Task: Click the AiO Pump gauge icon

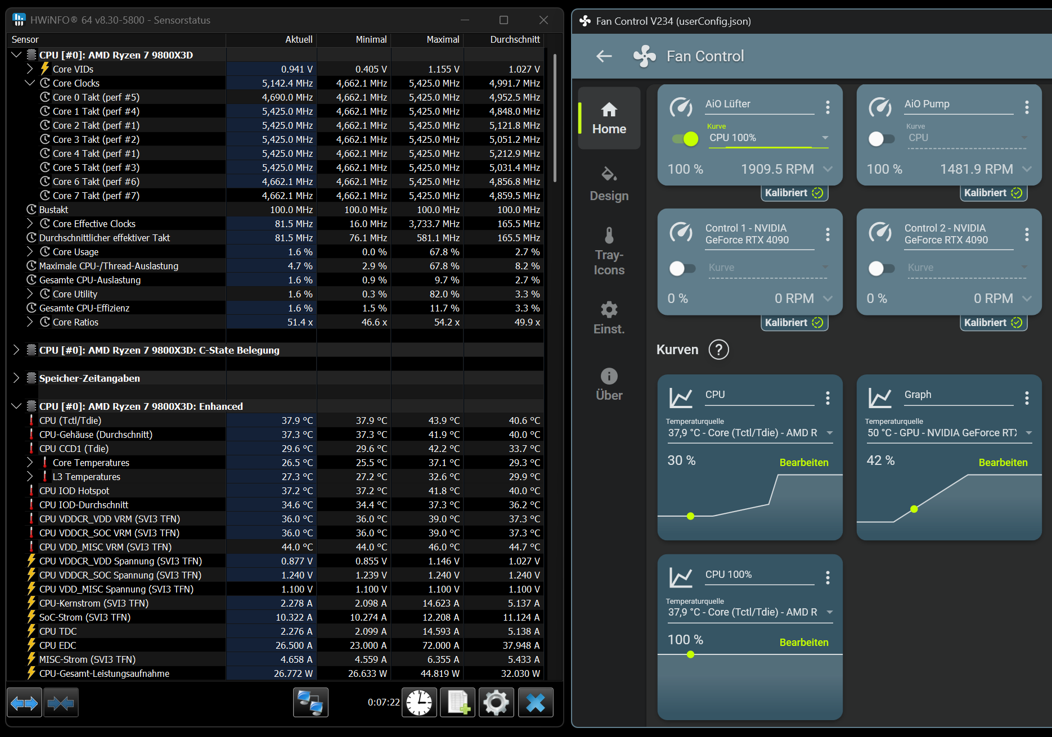Action: point(880,107)
